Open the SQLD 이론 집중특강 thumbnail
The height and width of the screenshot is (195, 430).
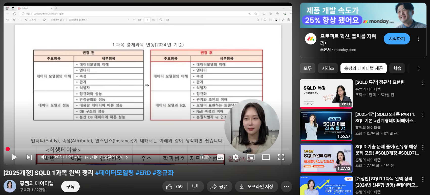(x=326, y=126)
